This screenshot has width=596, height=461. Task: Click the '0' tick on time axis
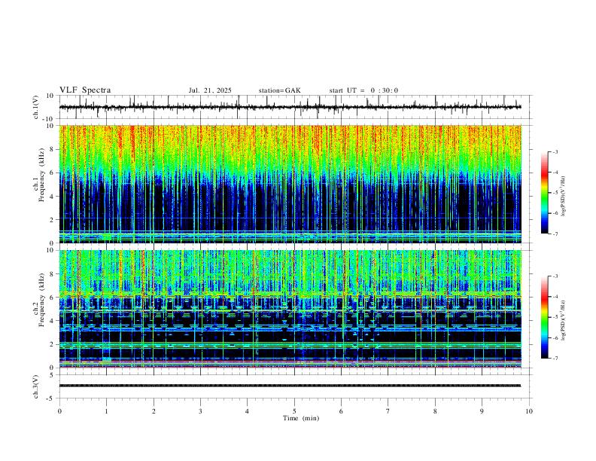pyautogui.click(x=59, y=411)
